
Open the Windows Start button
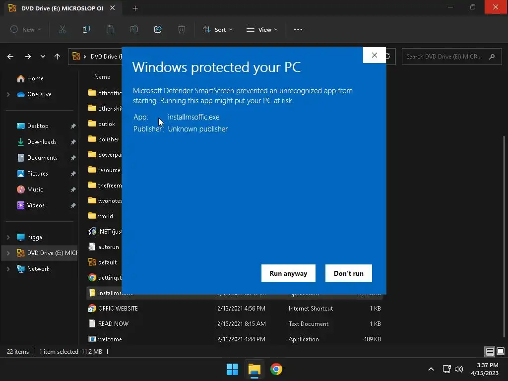tap(232, 369)
